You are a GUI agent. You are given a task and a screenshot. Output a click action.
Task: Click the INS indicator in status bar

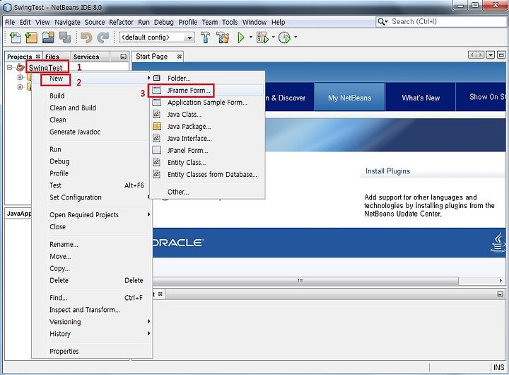499,367
